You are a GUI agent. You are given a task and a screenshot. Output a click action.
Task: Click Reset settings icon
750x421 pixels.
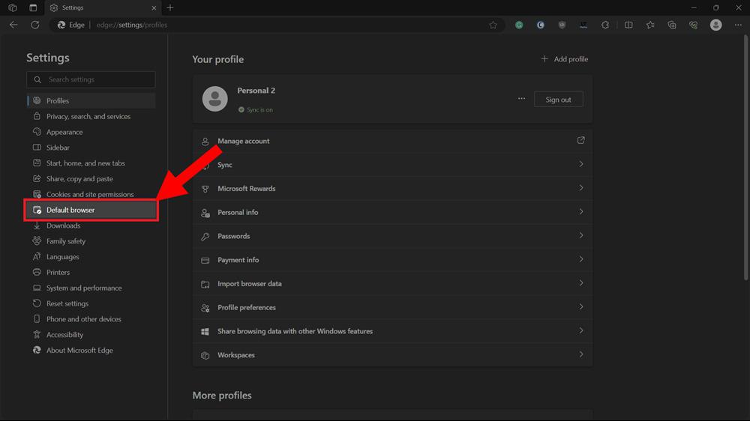[37, 303]
